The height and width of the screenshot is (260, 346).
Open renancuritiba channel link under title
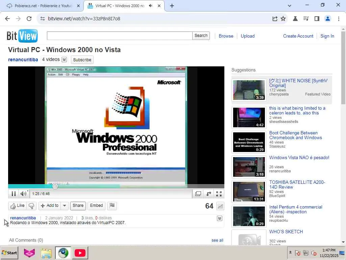(23, 60)
